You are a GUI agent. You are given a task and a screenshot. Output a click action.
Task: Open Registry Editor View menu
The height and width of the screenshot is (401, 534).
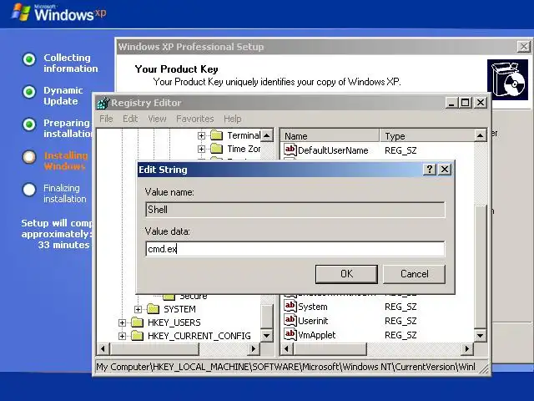pyautogui.click(x=157, y=119)
